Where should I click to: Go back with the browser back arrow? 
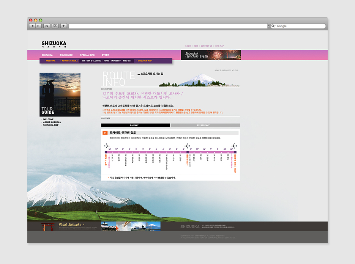coord(32,26)
